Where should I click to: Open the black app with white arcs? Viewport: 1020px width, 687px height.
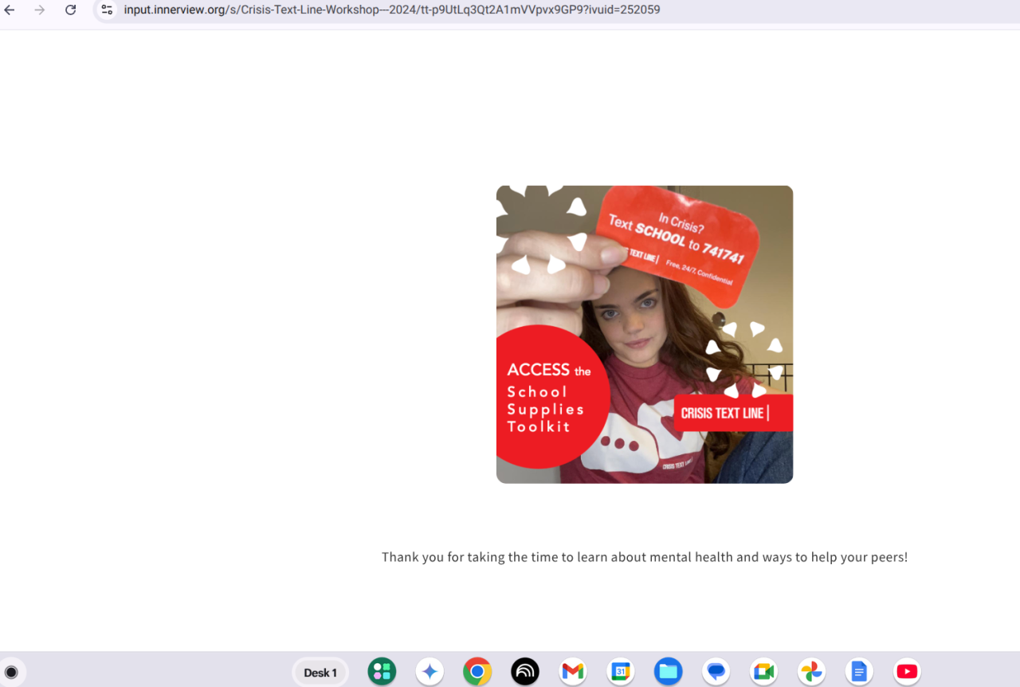[x=525, y=672]
